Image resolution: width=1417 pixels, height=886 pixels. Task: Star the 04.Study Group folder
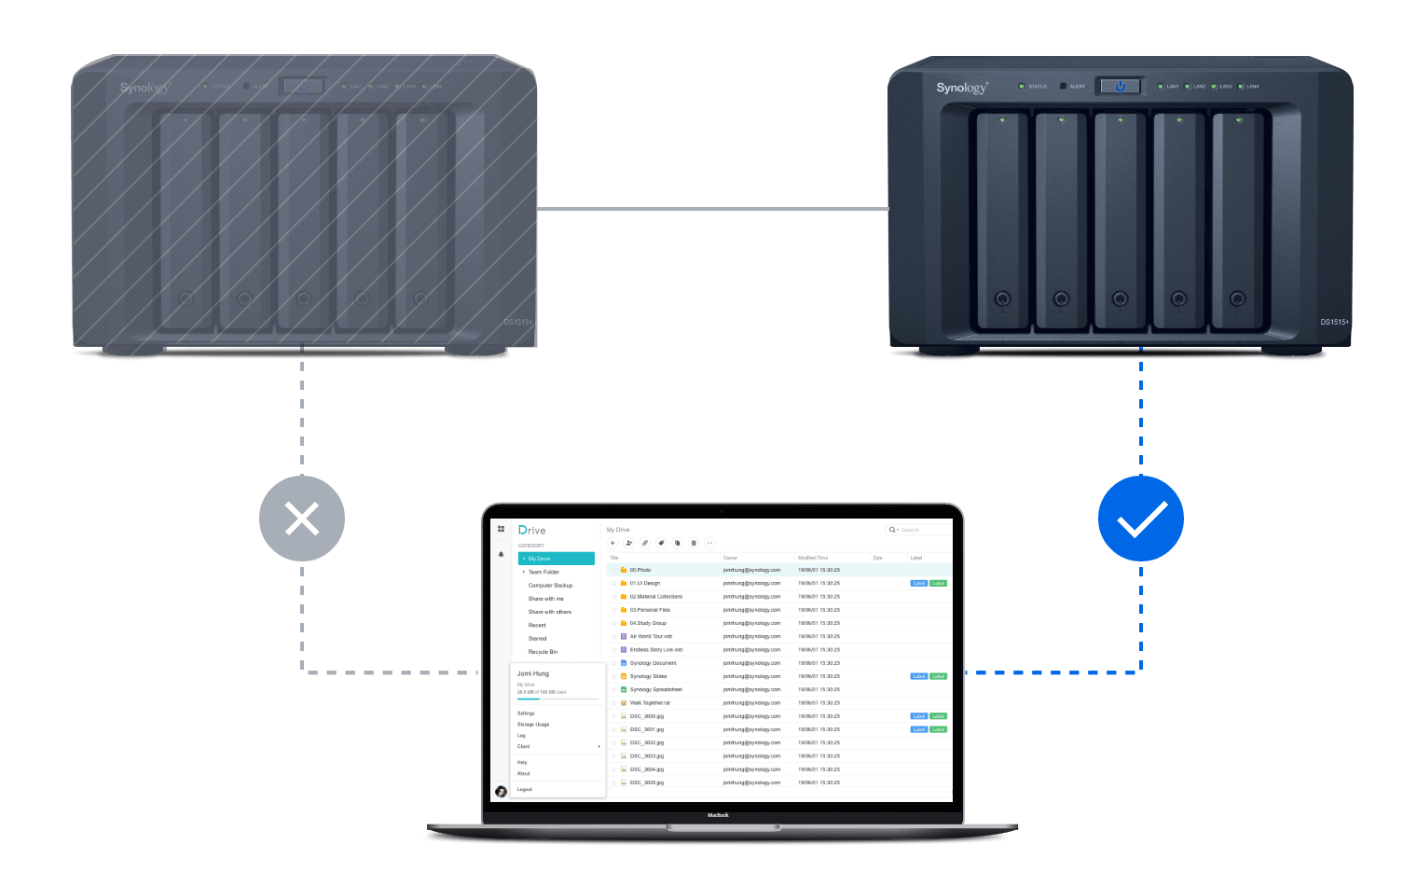tap(614, 623)
